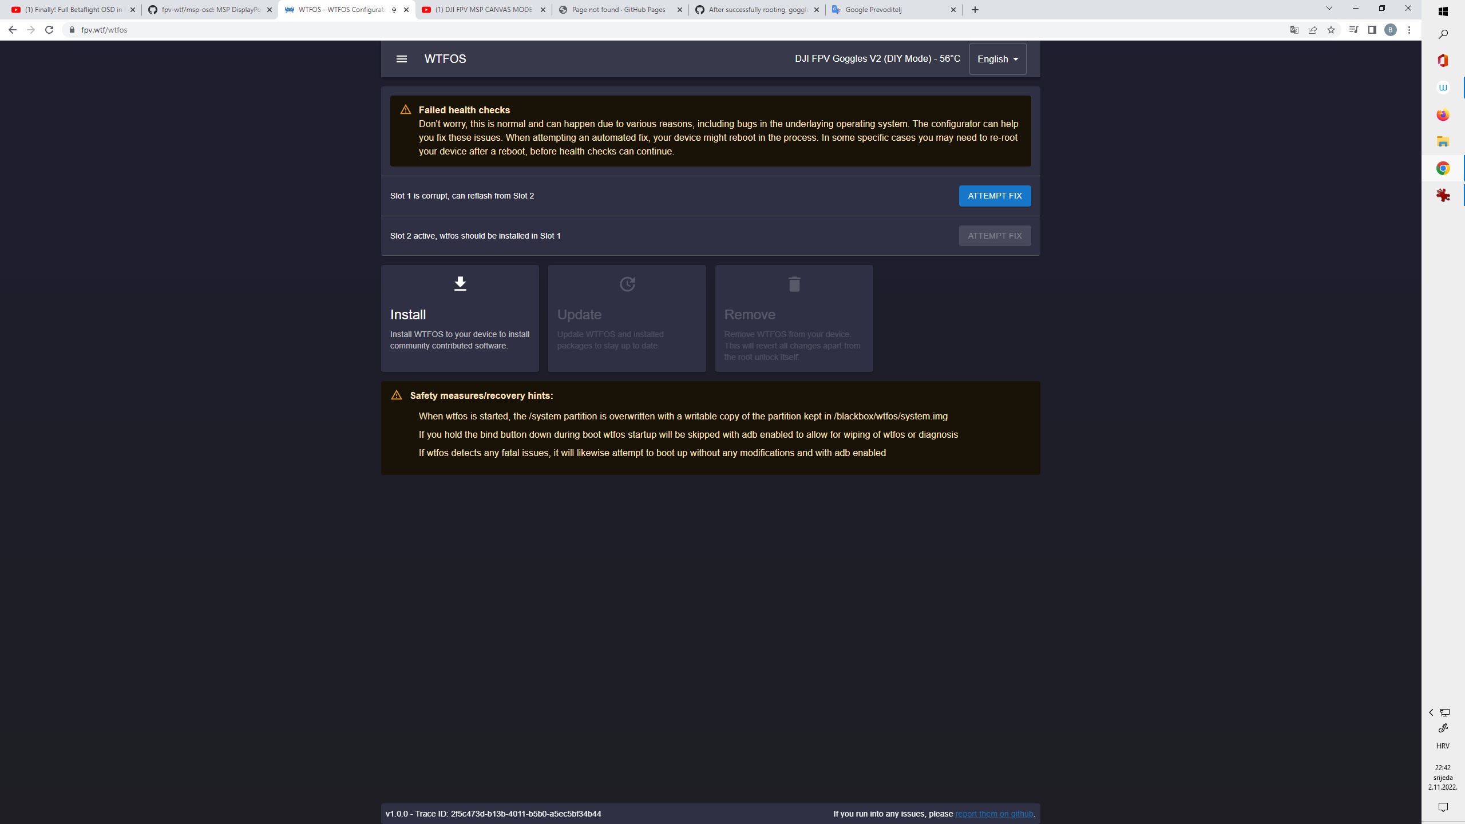
Task: Click the share this page icon
Action: 1312,29
